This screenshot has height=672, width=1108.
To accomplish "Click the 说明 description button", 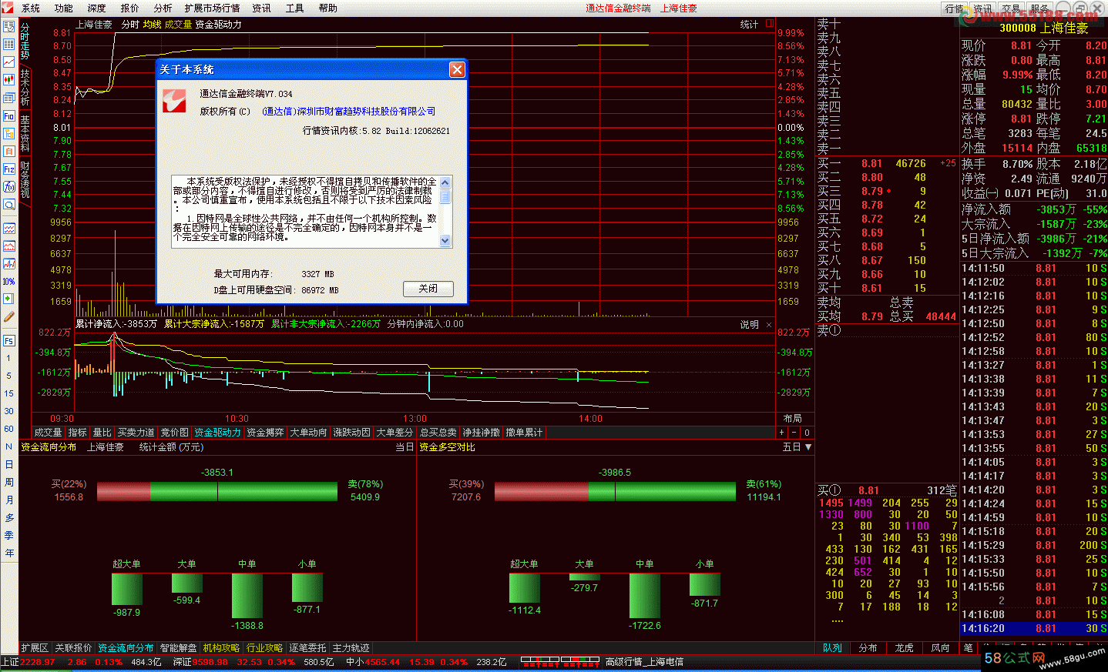I will tap(749, 325).
